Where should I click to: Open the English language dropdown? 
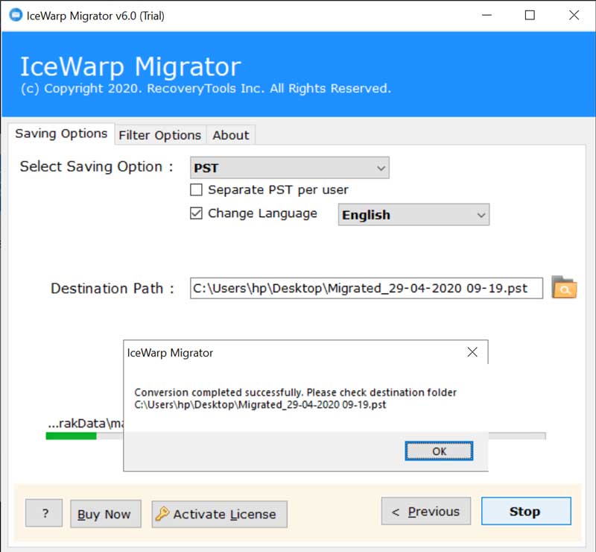click(413, 215)
